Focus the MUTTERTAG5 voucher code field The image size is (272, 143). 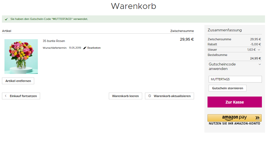tap(235, 79)
